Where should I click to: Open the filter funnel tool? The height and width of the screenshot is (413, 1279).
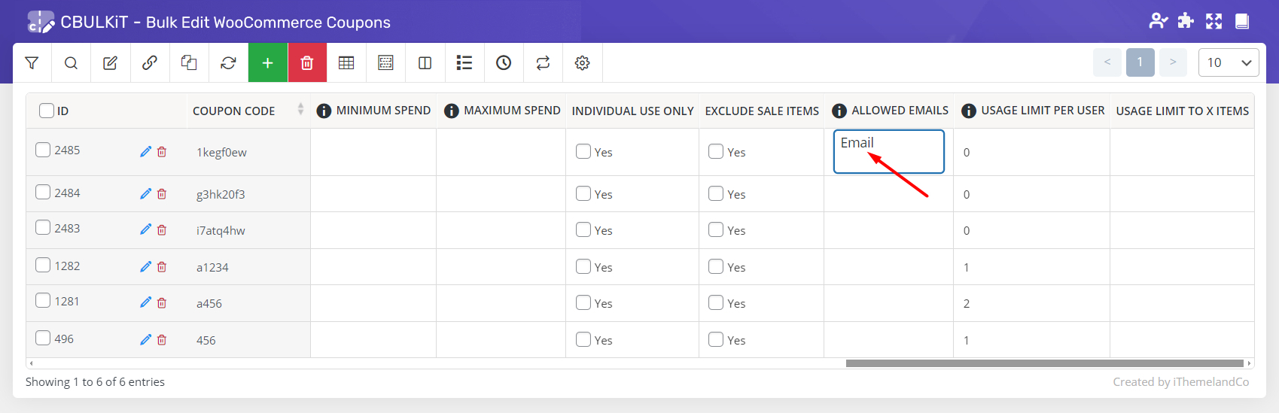click(32, 63)
